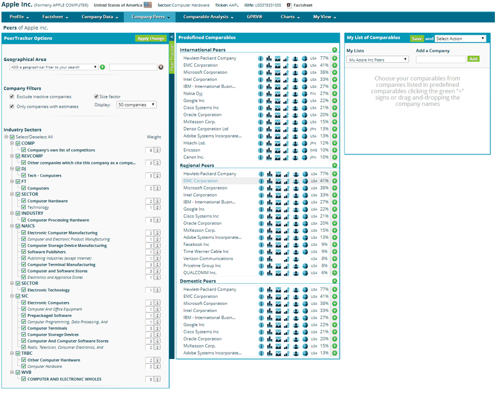The width and height of the screenshot is (496, 394).
Task: Toggle Only companies with estimates checkbox
Action: tap(11, 106)
